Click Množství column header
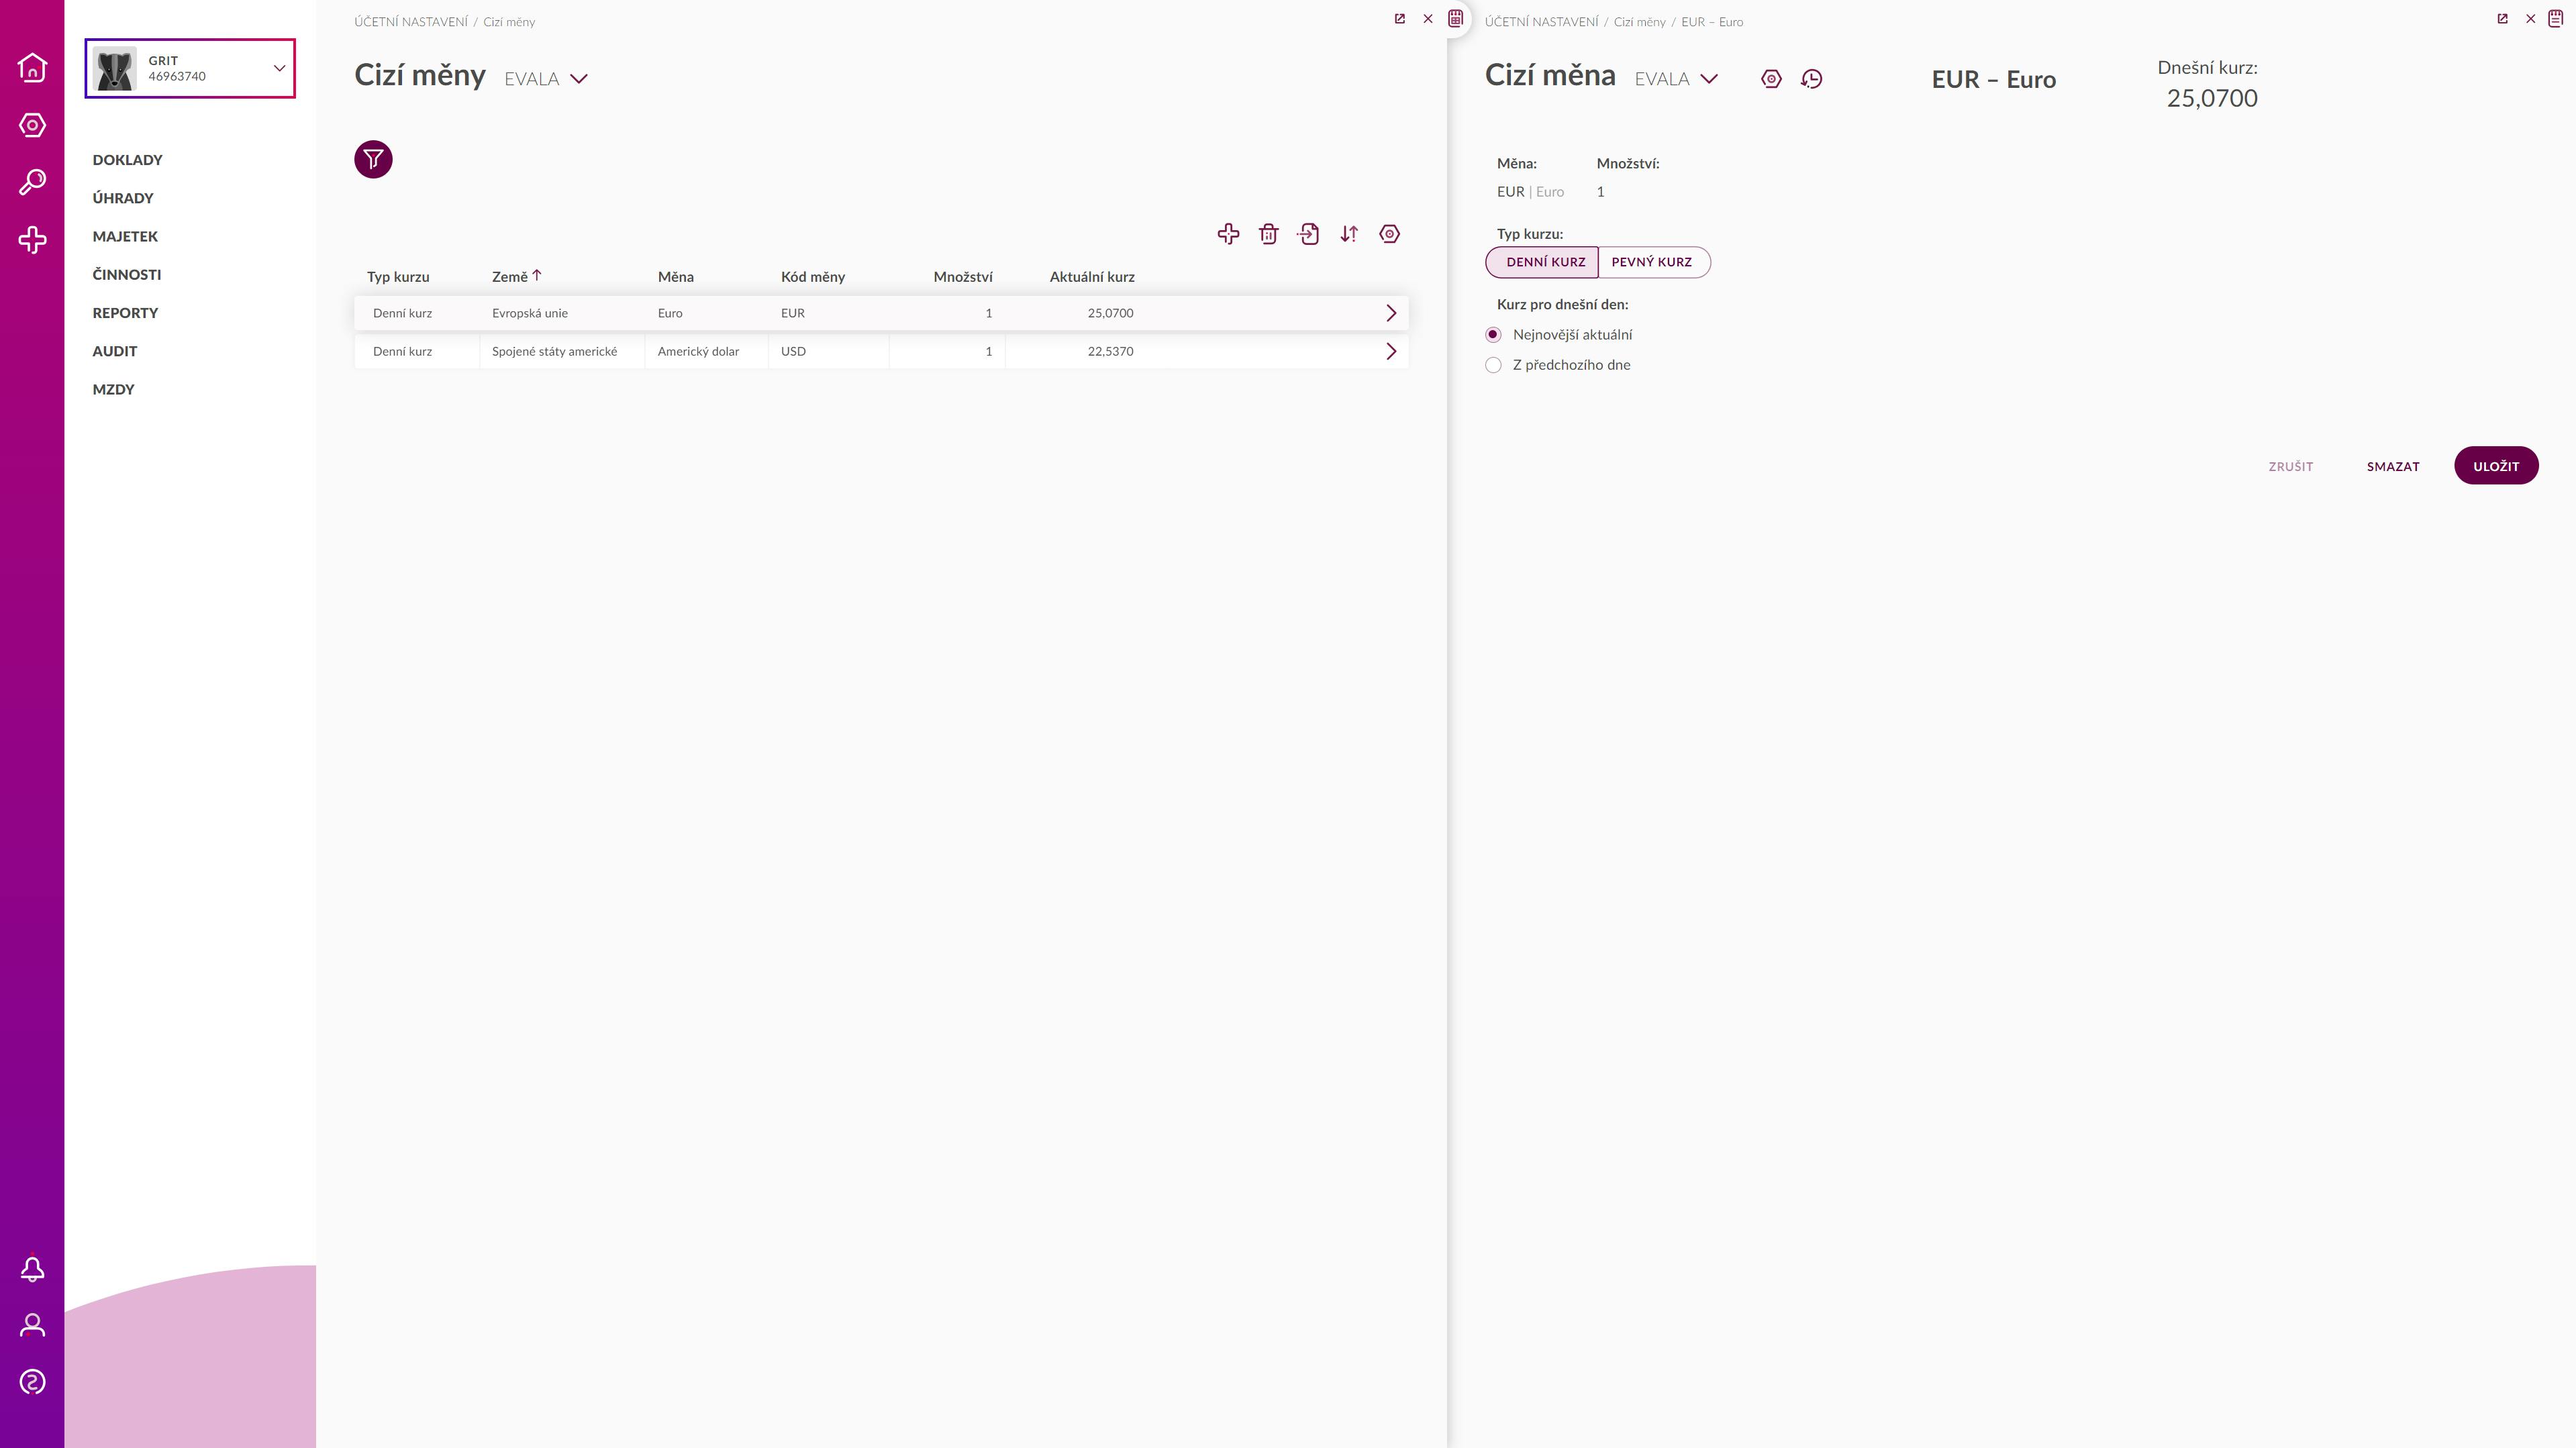The width and height of the screenshot is (2576, 1448). tap(962, 277)
